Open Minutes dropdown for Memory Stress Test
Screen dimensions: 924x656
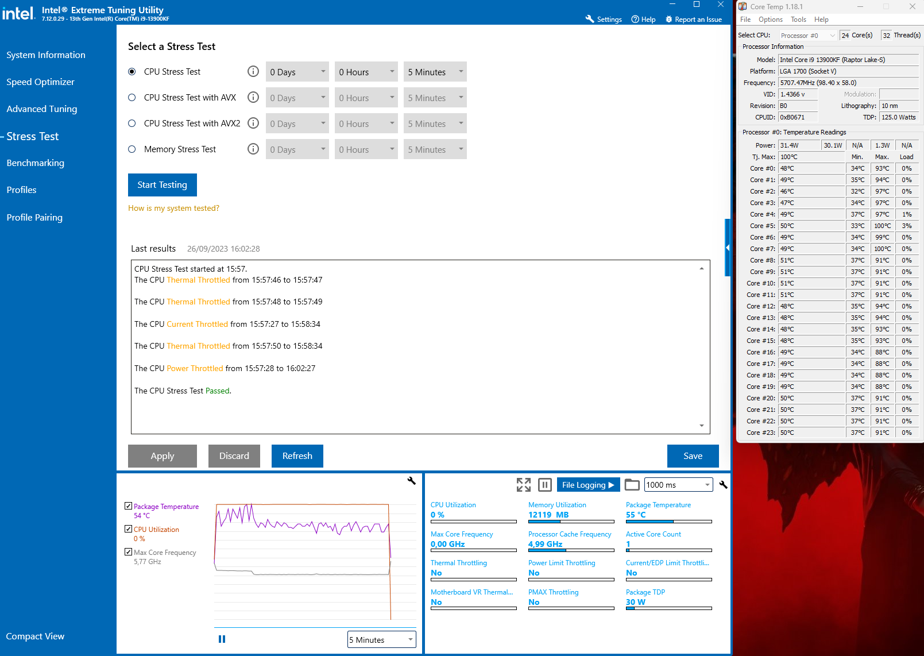tap(435, 149)
